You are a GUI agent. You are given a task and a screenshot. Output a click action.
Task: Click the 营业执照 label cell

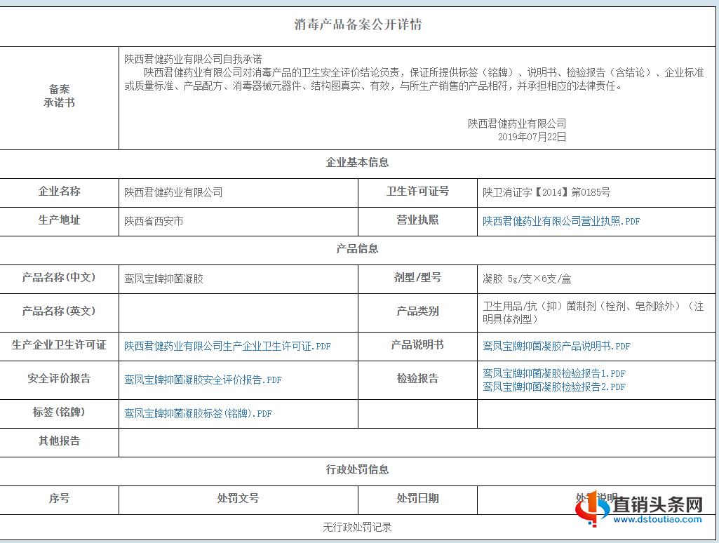coord(417,220)
